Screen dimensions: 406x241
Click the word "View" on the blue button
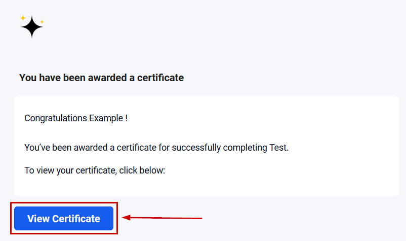(x=38, y=219)
